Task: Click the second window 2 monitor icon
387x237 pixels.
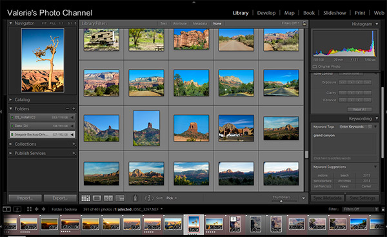Action: tap(17, 209)
